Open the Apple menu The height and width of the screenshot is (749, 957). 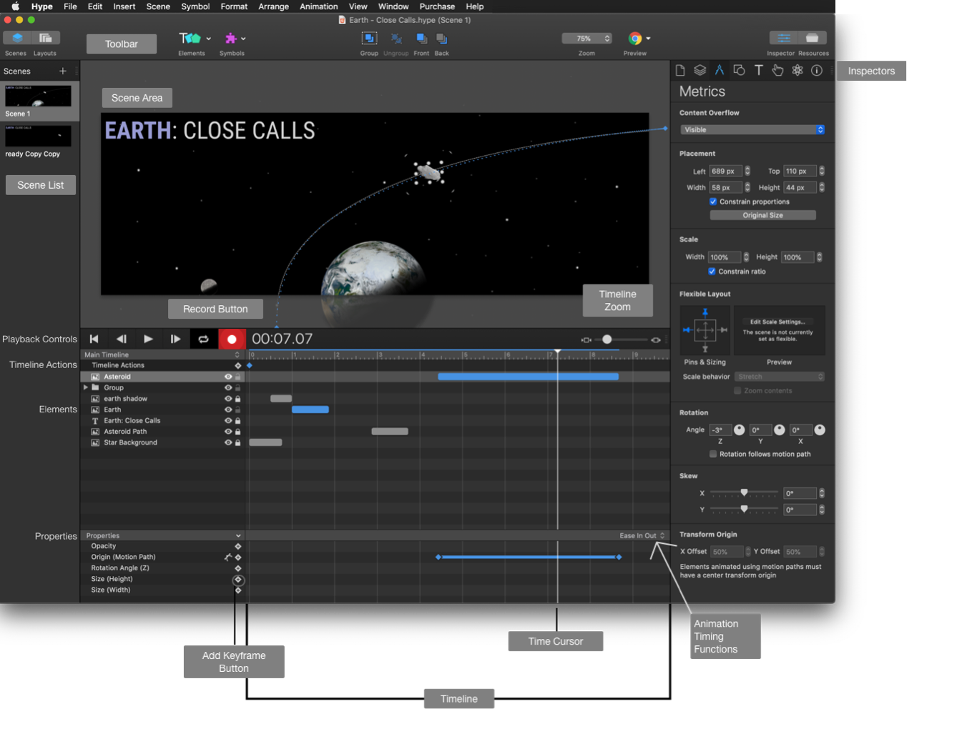point(15,6)
